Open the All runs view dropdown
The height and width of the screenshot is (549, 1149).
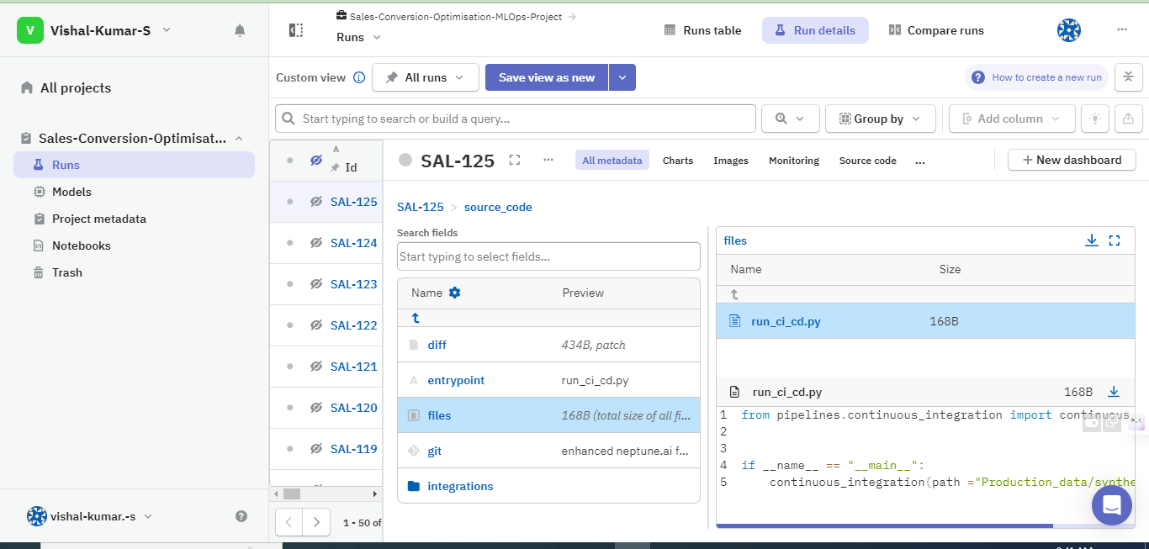coord(426,77)
